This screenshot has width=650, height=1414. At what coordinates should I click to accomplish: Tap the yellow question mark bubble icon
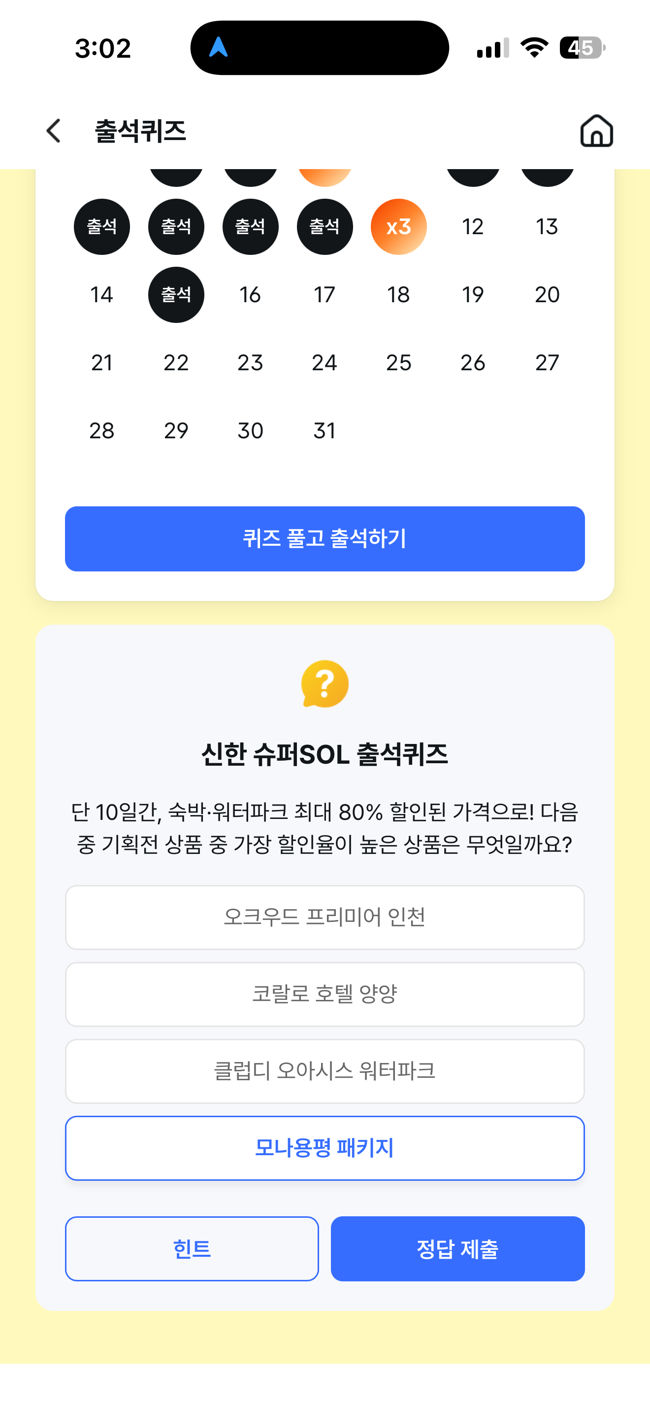coord(325,683)
